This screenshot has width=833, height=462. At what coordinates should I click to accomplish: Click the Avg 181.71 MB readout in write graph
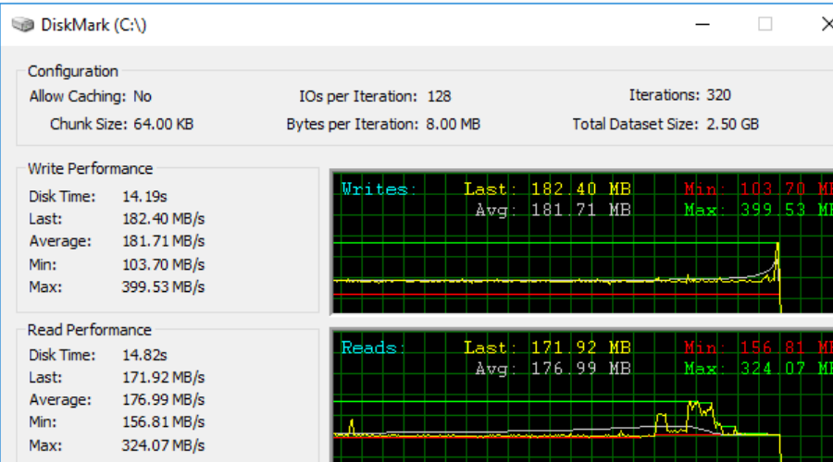553,210
